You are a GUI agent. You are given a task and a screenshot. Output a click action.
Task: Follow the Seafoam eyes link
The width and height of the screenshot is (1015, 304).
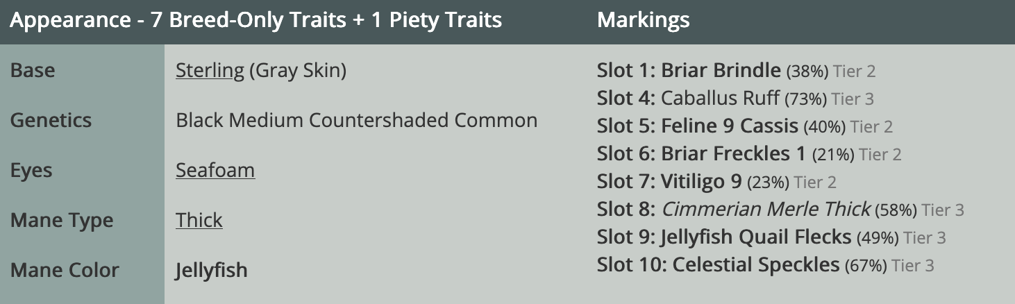tap(215, 170)
